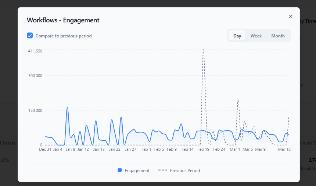The image size is (316, 186).
Task: Select the Feb 1 x-axis label
Action: pos(146,149)
